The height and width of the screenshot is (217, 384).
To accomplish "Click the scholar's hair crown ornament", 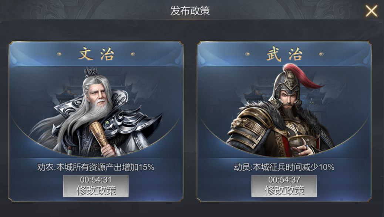I will pos(91,72).
